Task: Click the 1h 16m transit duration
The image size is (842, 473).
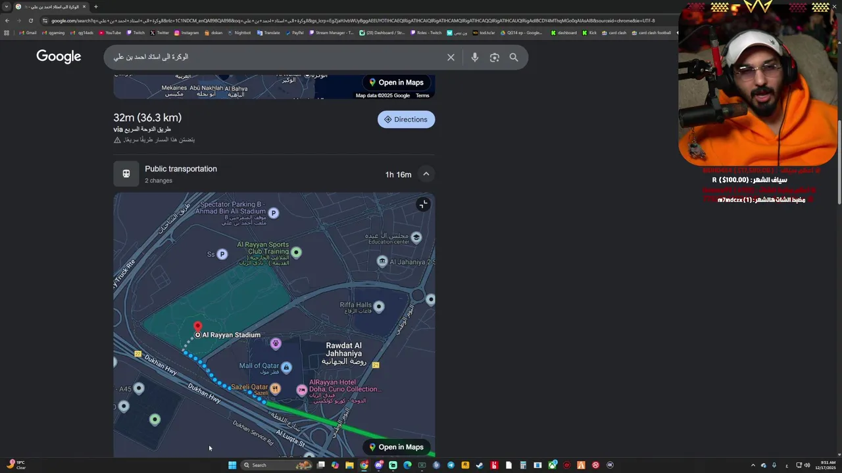Action: [x=398, y=175]
